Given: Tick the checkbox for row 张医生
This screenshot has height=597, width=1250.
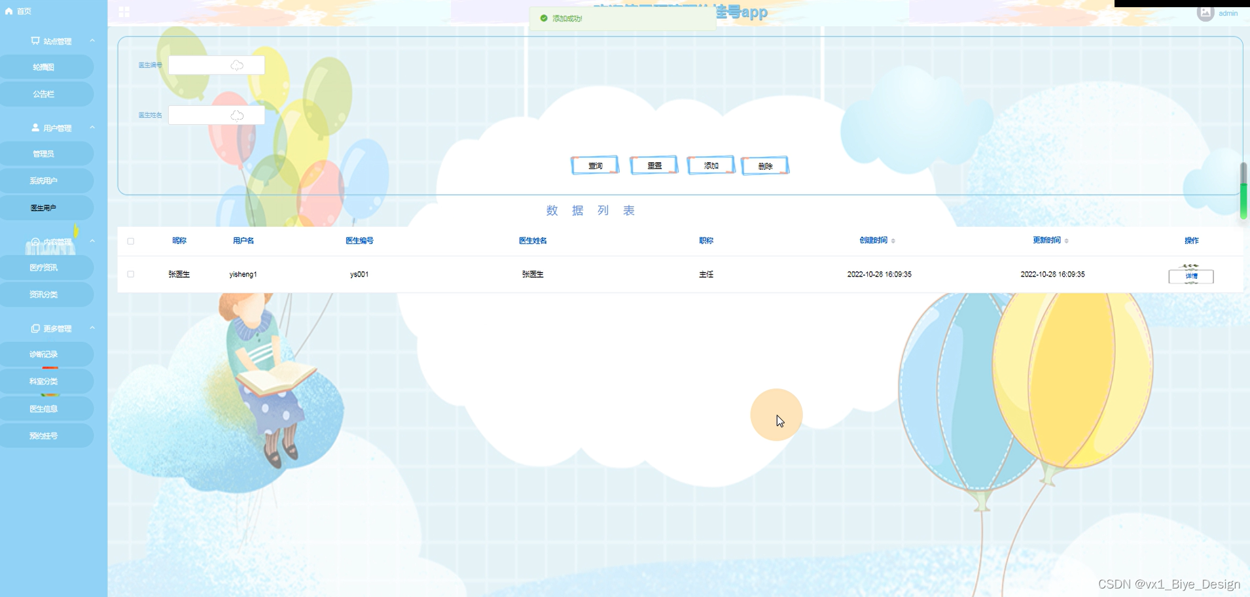Looking at the screenshot, I should 131,274.
